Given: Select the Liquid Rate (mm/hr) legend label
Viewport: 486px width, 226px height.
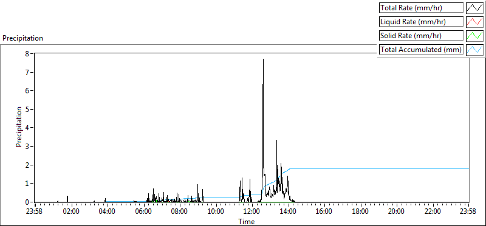Looking at the screenshot, I should (421, 22).
